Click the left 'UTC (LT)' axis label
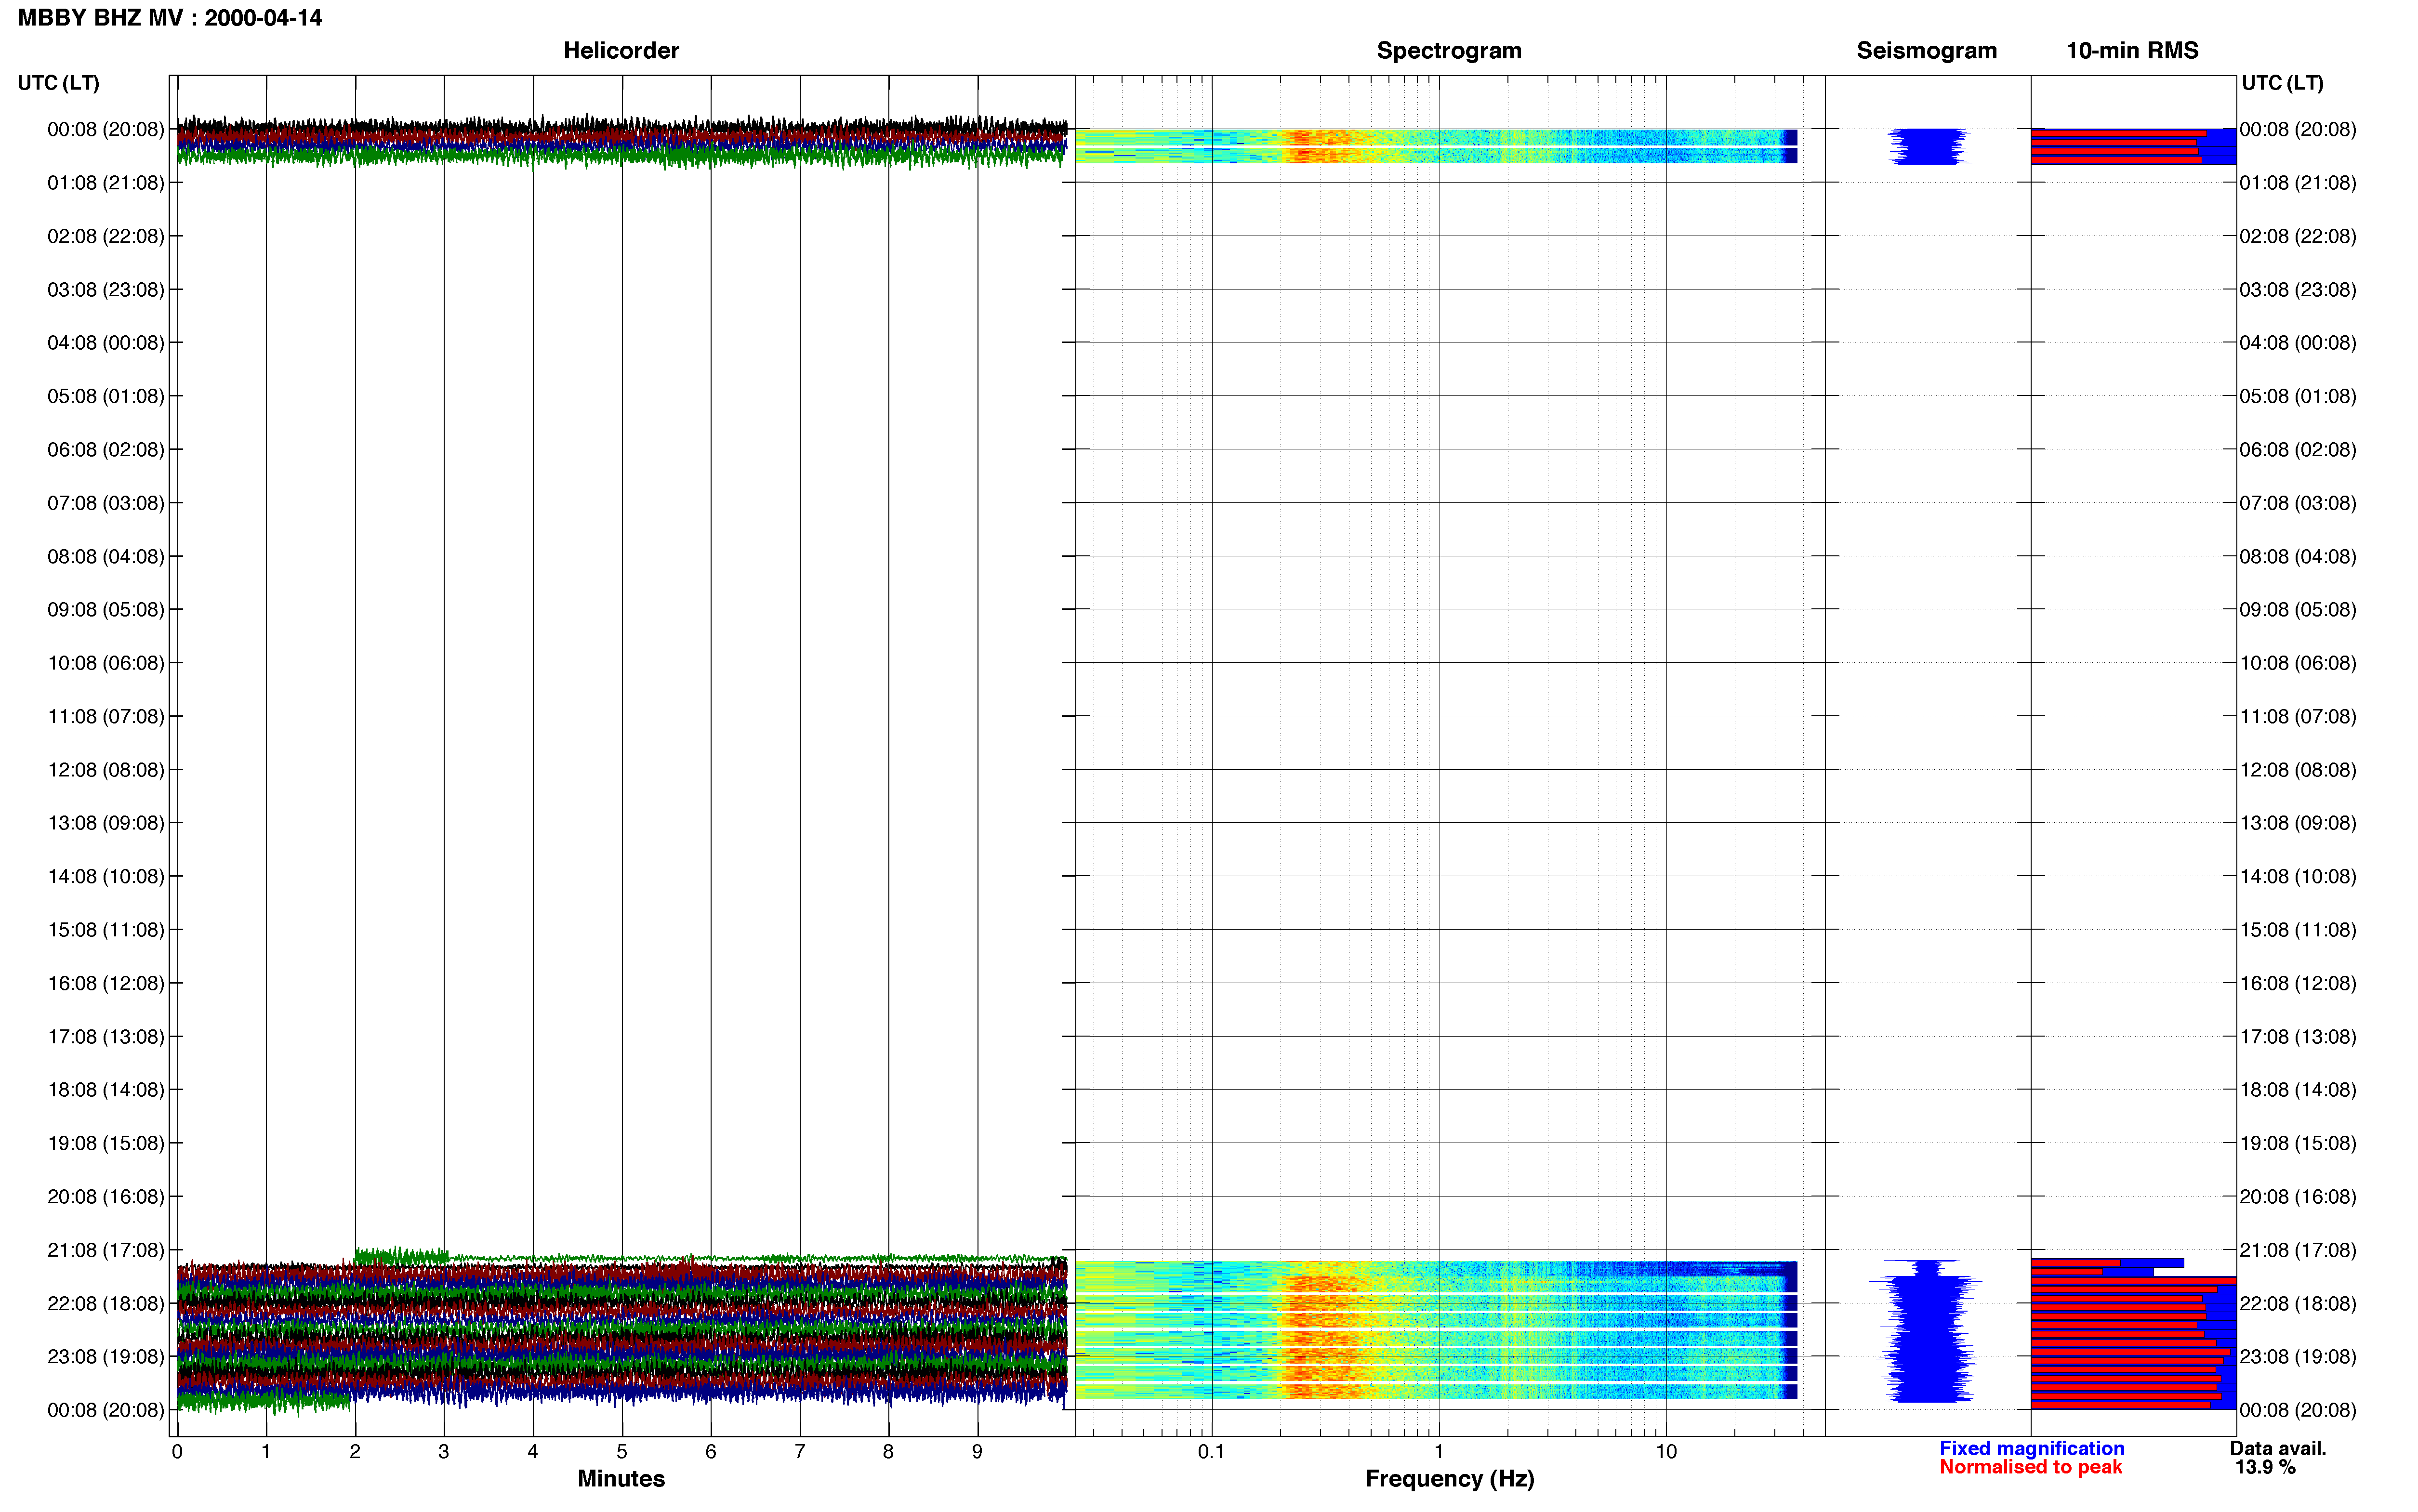Screen dimensions: 2418x1512 [x=58, y=83]
